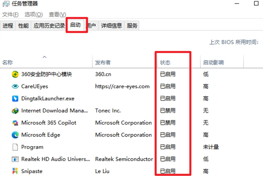Click Microsoft Corporation in the Edge row

pos(123,135)
